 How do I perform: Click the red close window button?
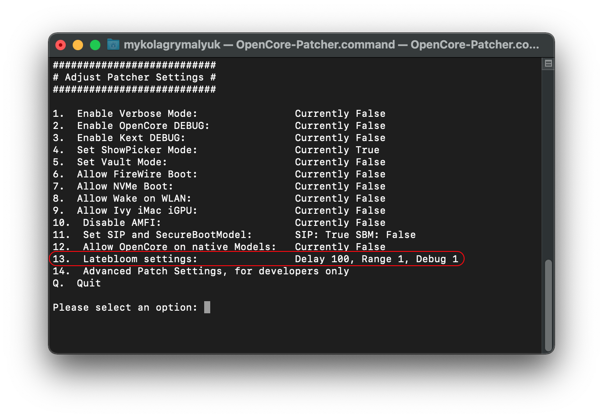tap(61, 45)
